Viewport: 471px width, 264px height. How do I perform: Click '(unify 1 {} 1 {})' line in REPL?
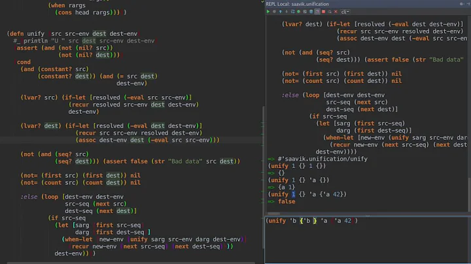coord(297,166)
